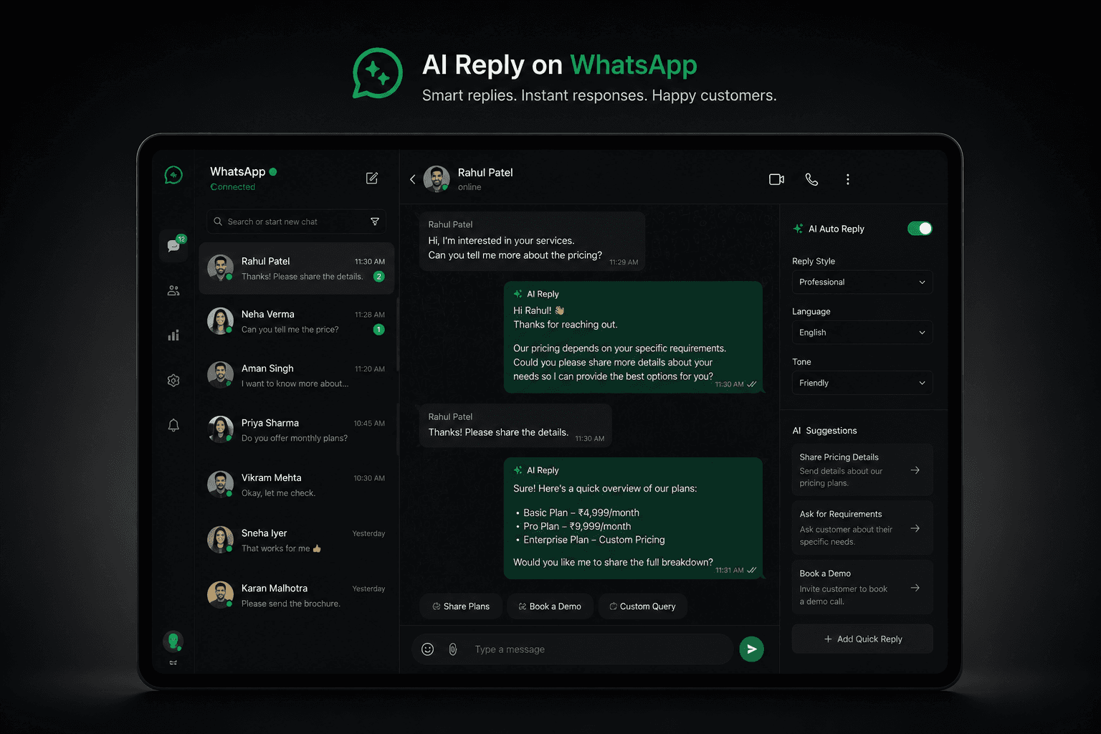Open Rahul Patel chat in list
This screenshot has width=1101, height=734.
(x=296, y=269)
